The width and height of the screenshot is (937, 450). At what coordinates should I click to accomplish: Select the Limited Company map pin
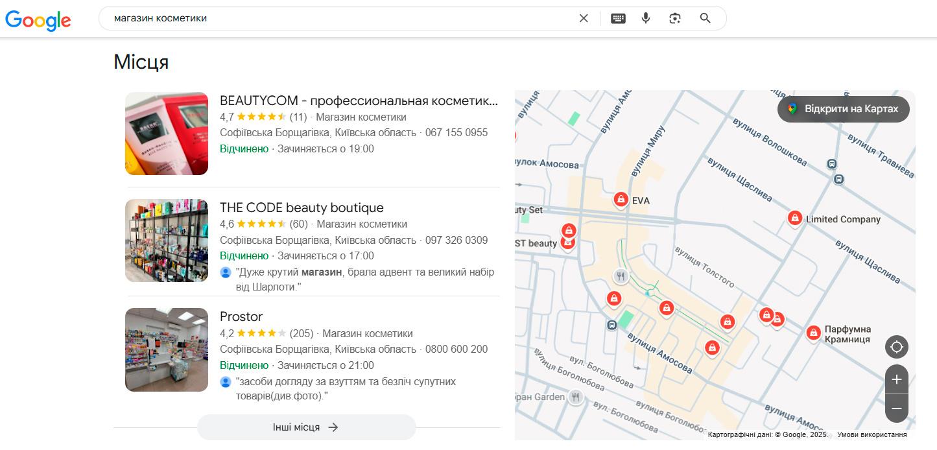coord(794,219)
